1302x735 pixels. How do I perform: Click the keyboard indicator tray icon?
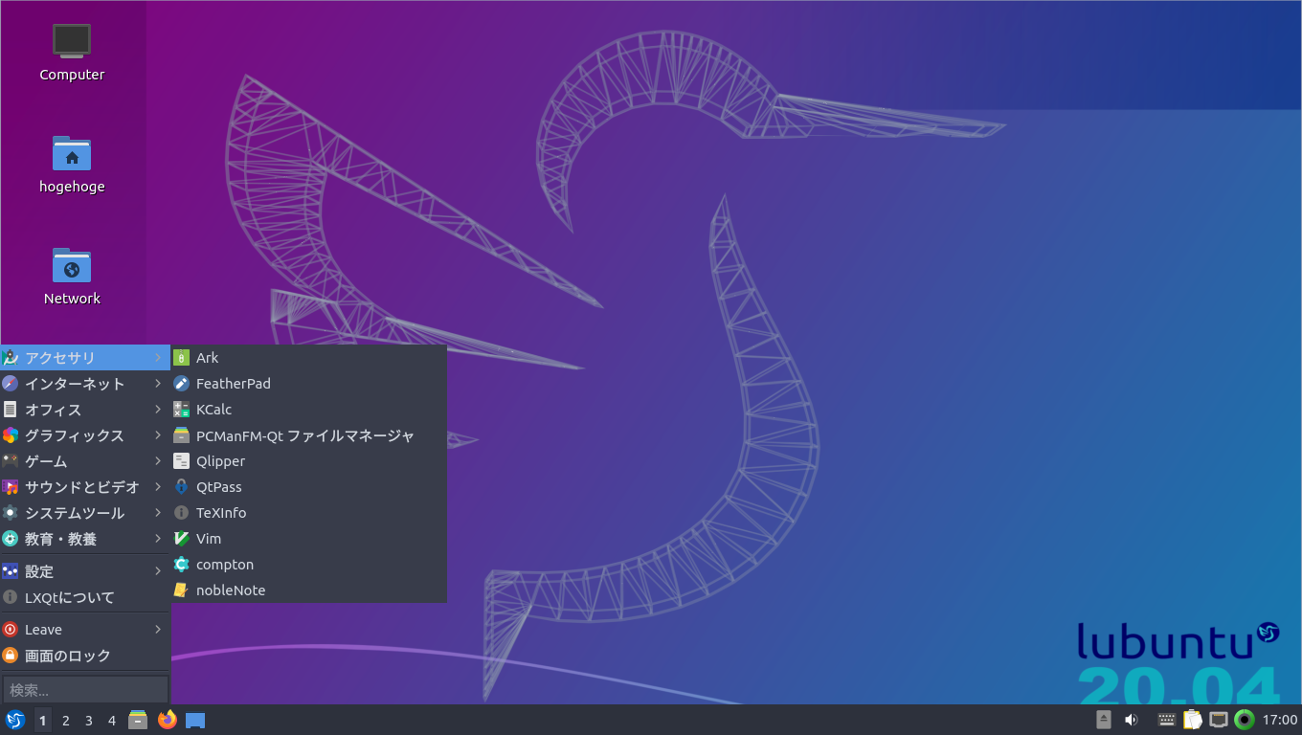point(1166,720)
